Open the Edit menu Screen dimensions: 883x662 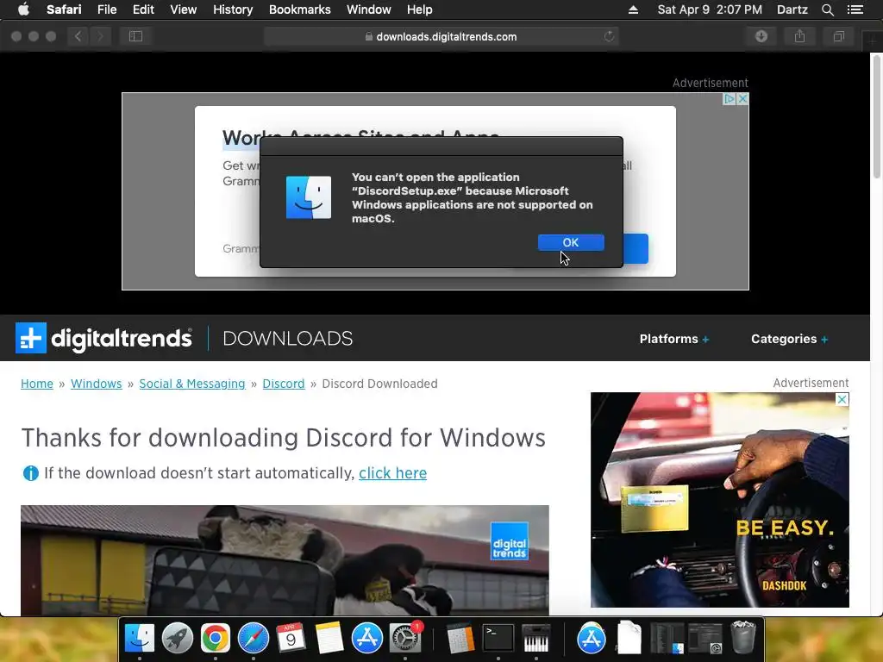tap(143, 9)
